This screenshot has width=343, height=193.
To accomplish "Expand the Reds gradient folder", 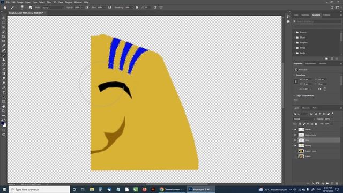I will pos(294,53).
